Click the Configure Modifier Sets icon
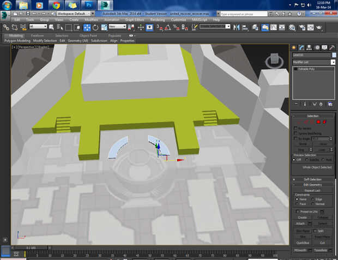The image size is (338, 260). [330, 104]
